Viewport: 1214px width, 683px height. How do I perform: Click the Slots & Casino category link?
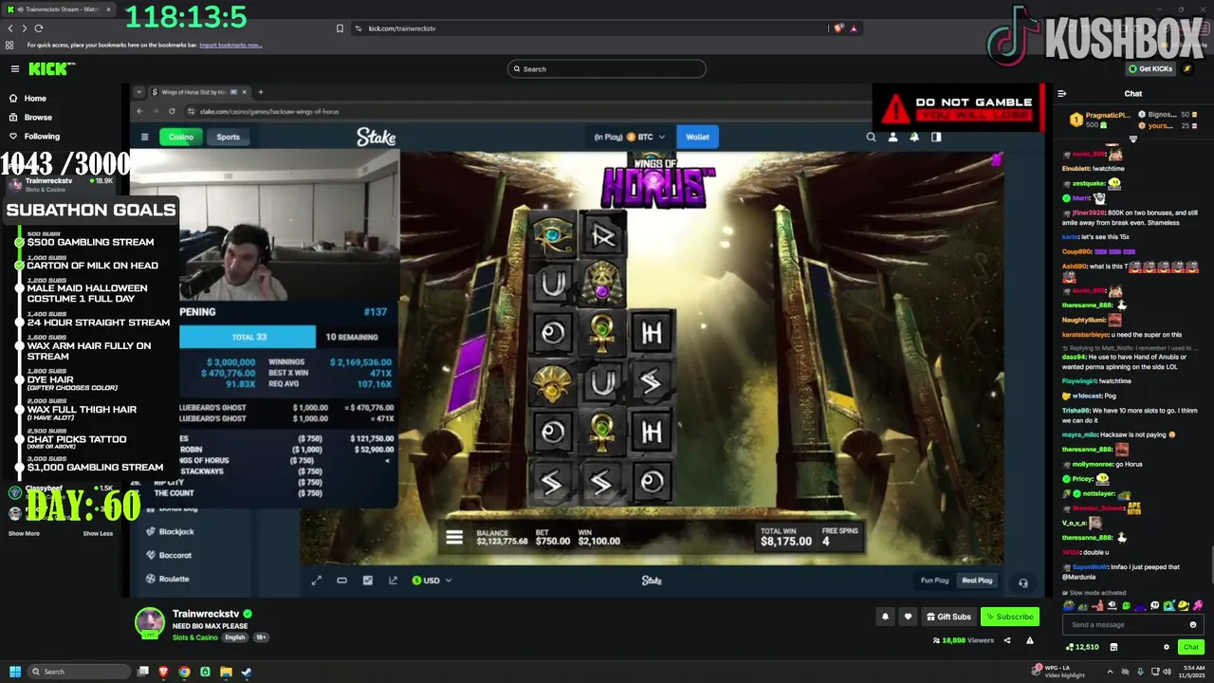click(194, 637)
